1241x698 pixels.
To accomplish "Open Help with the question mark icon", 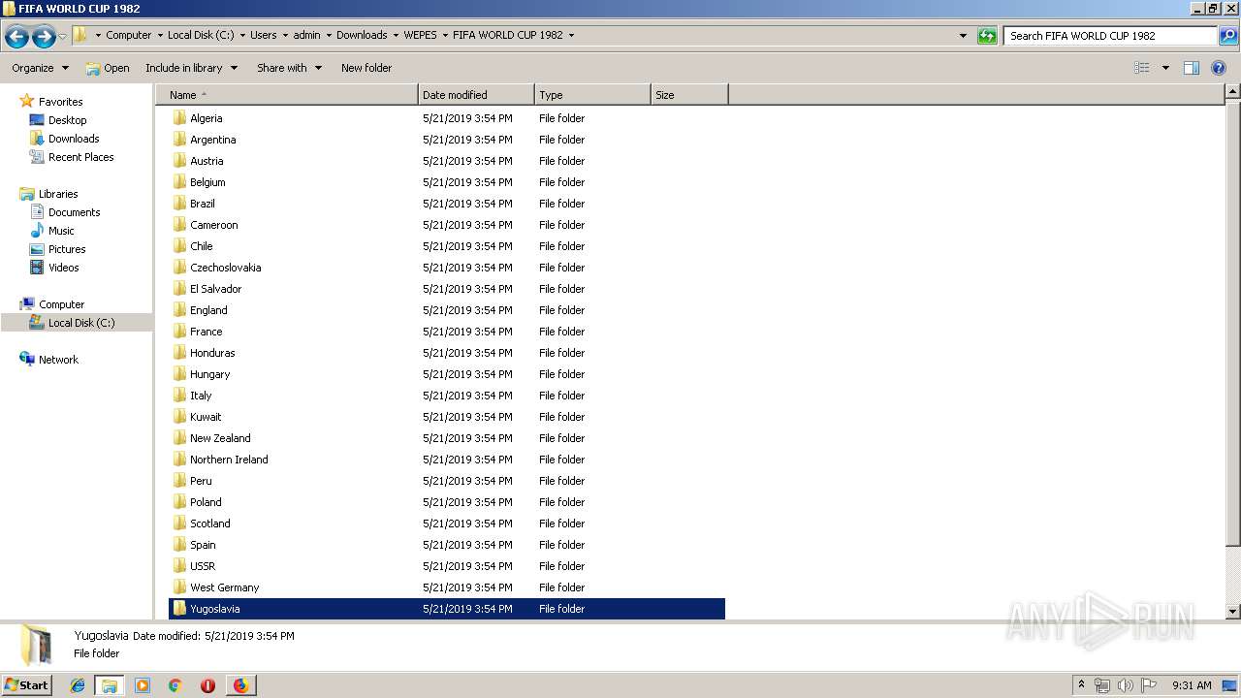I will pos(1219,68).
